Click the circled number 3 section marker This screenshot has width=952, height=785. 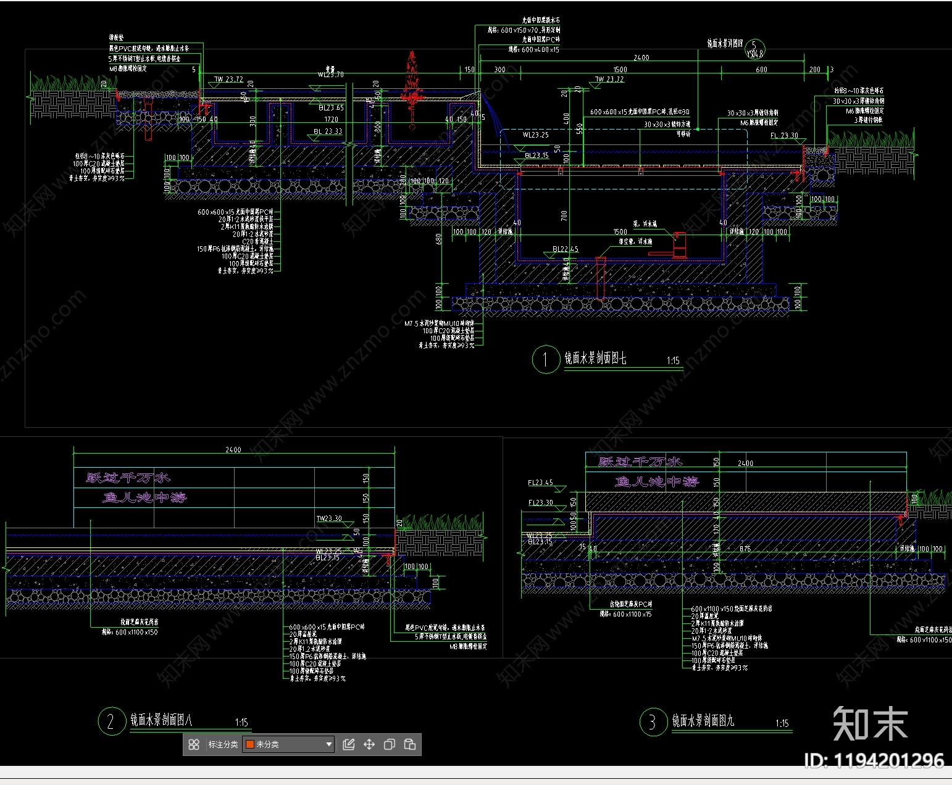(x=653, y=721)
